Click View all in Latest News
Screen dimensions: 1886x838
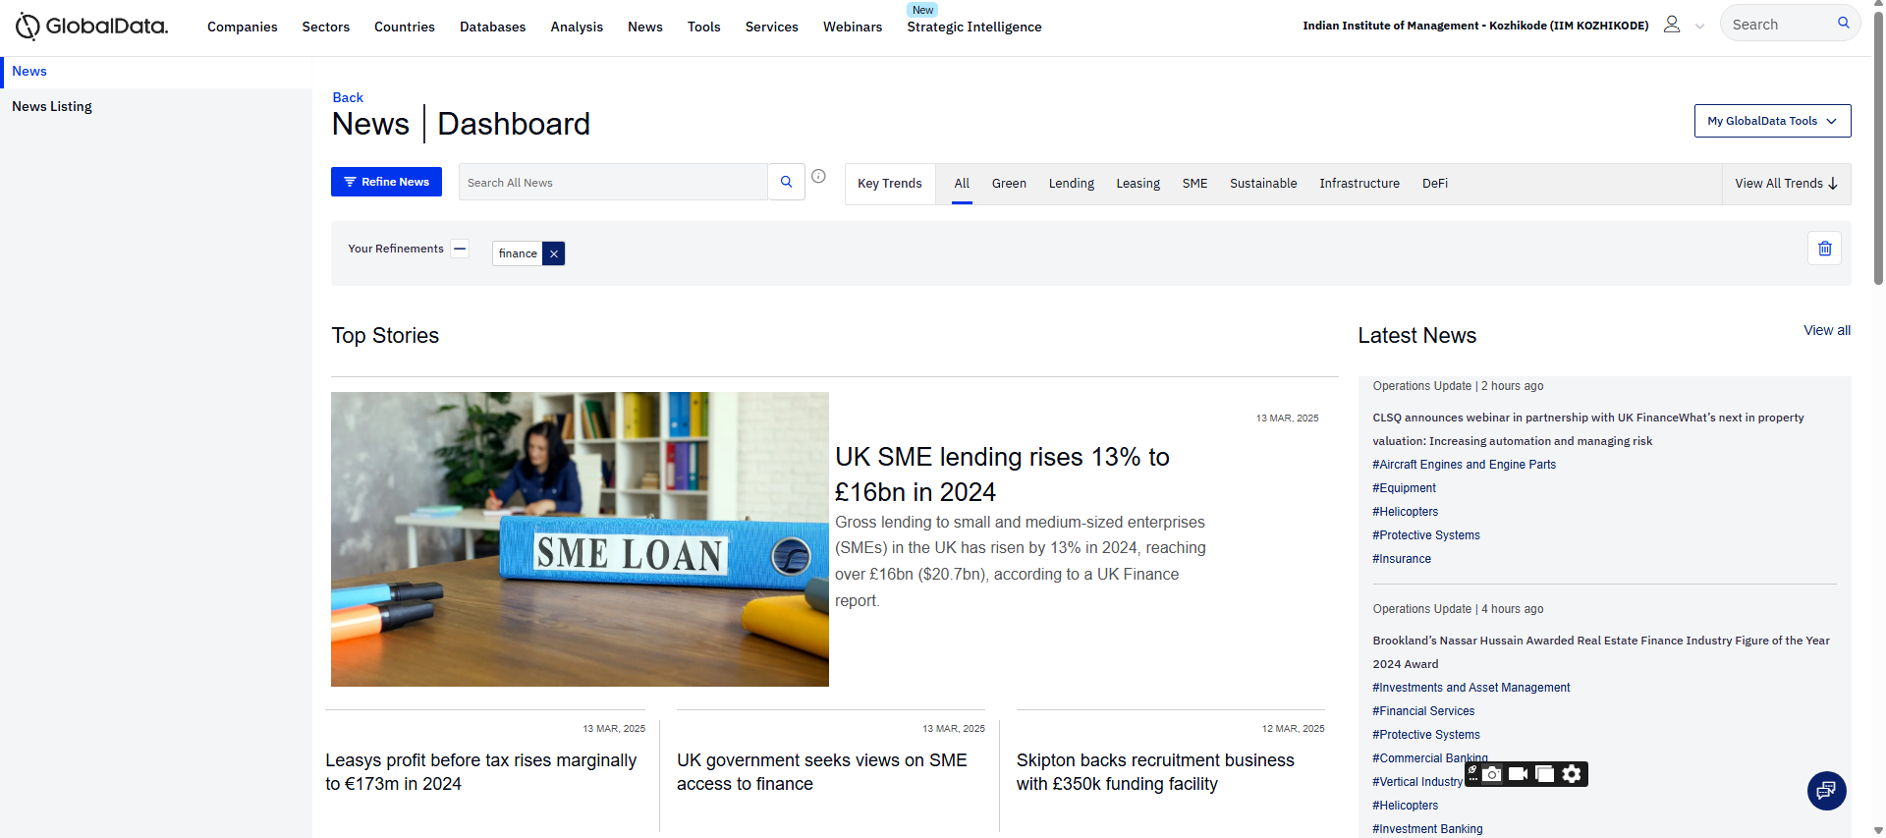pyautogui.click(x=1826, y=330)
